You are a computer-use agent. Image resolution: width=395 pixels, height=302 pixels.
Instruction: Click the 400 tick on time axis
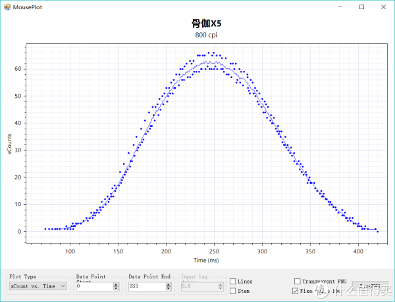pyautogui.click(x=358, y=251)
